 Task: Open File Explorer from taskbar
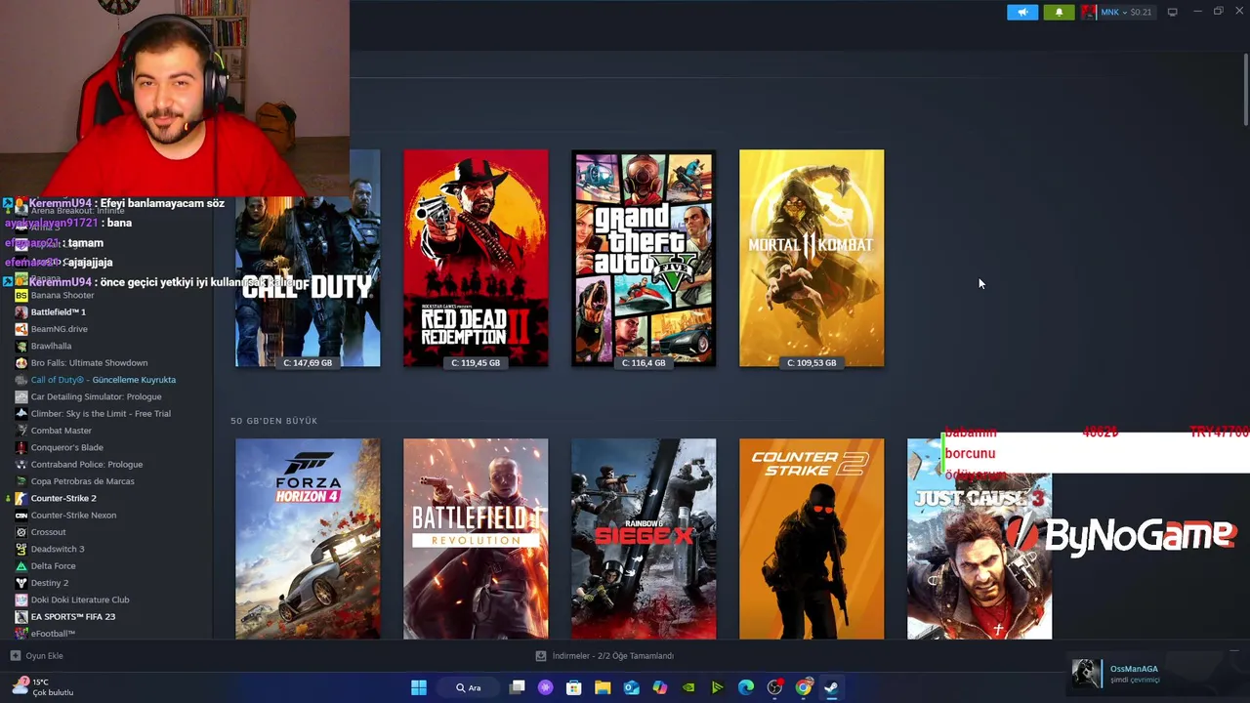pos(603,687)
